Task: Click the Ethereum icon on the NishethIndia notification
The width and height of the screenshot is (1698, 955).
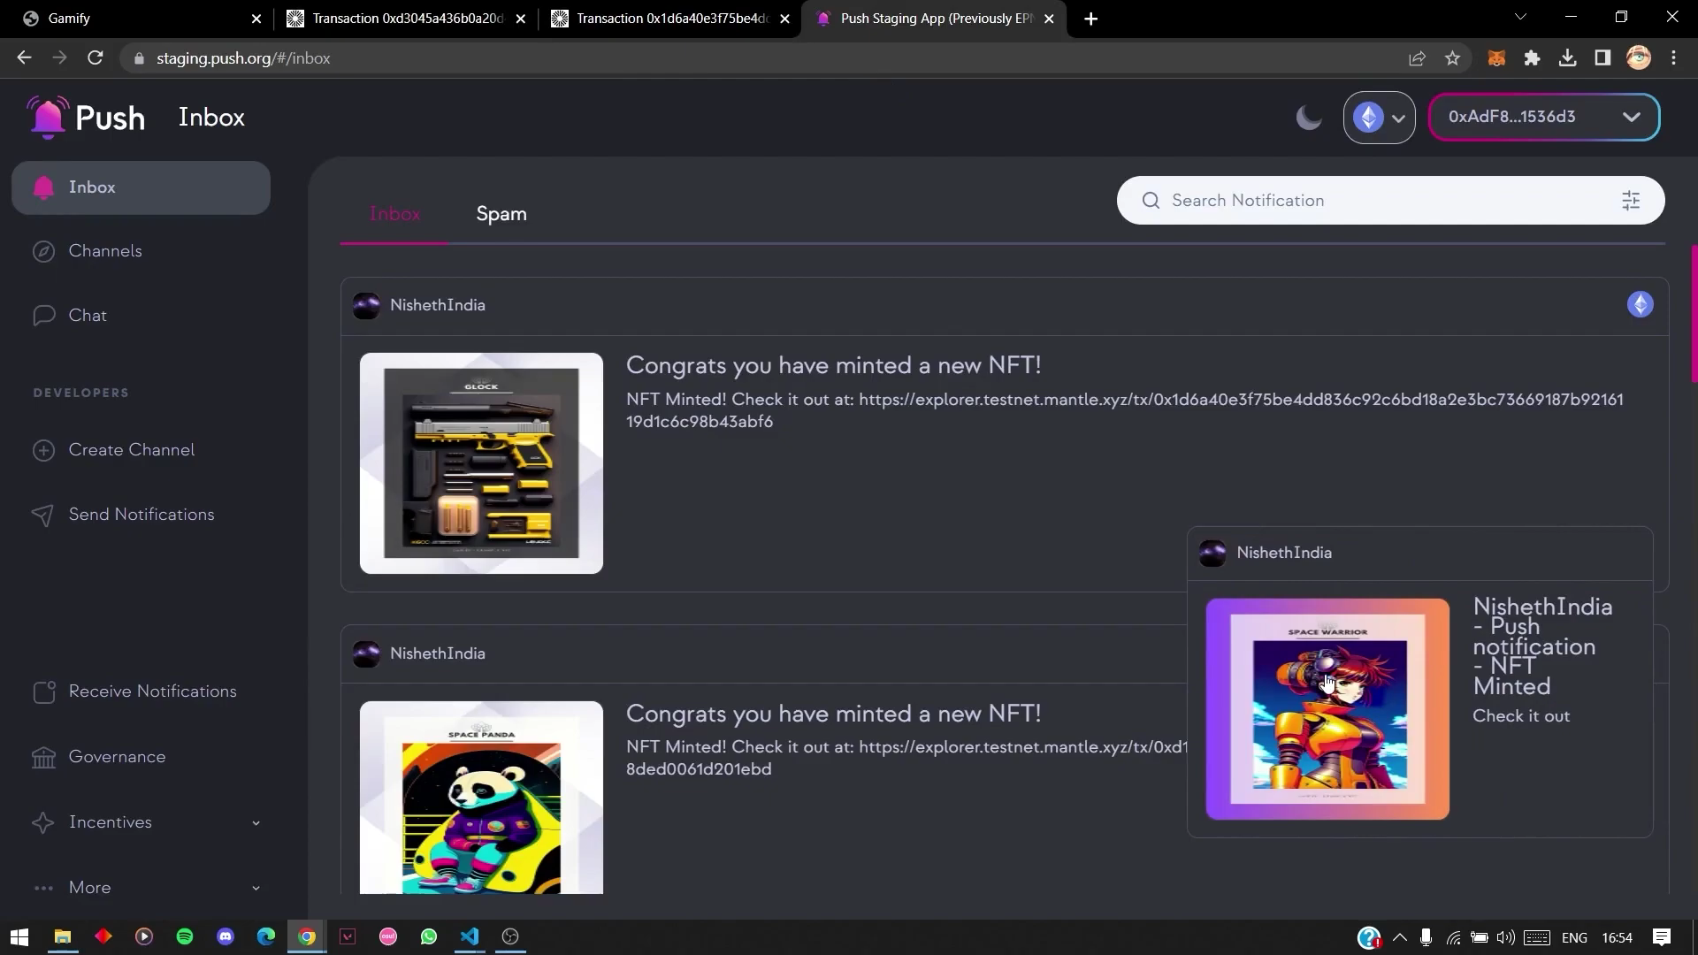Action: pos(1641,304)
